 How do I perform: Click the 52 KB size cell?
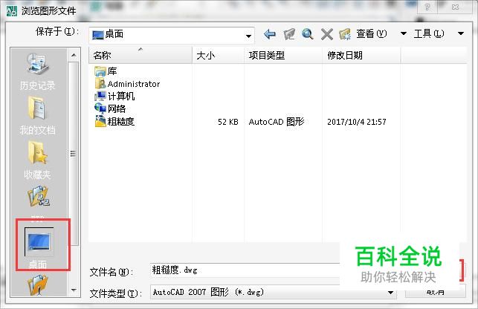tap(227, 122)
